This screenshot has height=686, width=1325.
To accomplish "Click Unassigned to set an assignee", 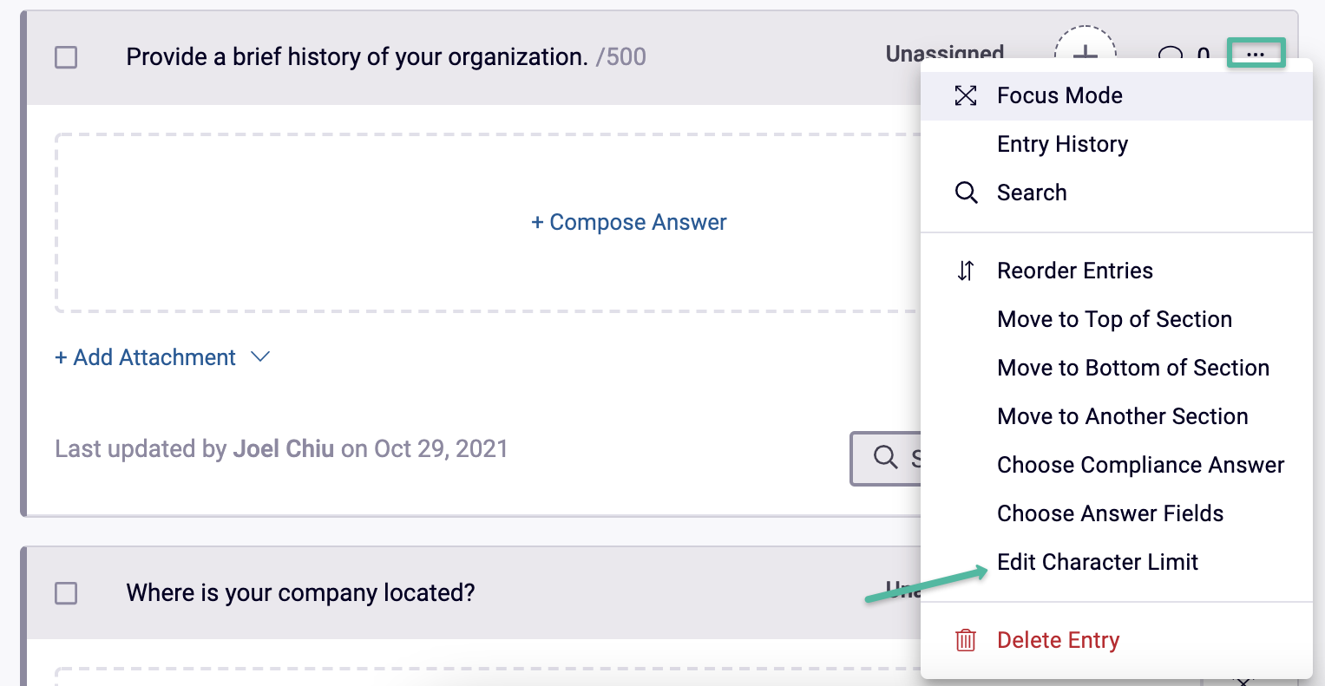I will click(945, 53).
